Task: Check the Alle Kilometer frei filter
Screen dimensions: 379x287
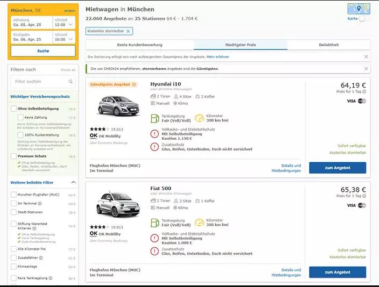Action: coord(14,249)
